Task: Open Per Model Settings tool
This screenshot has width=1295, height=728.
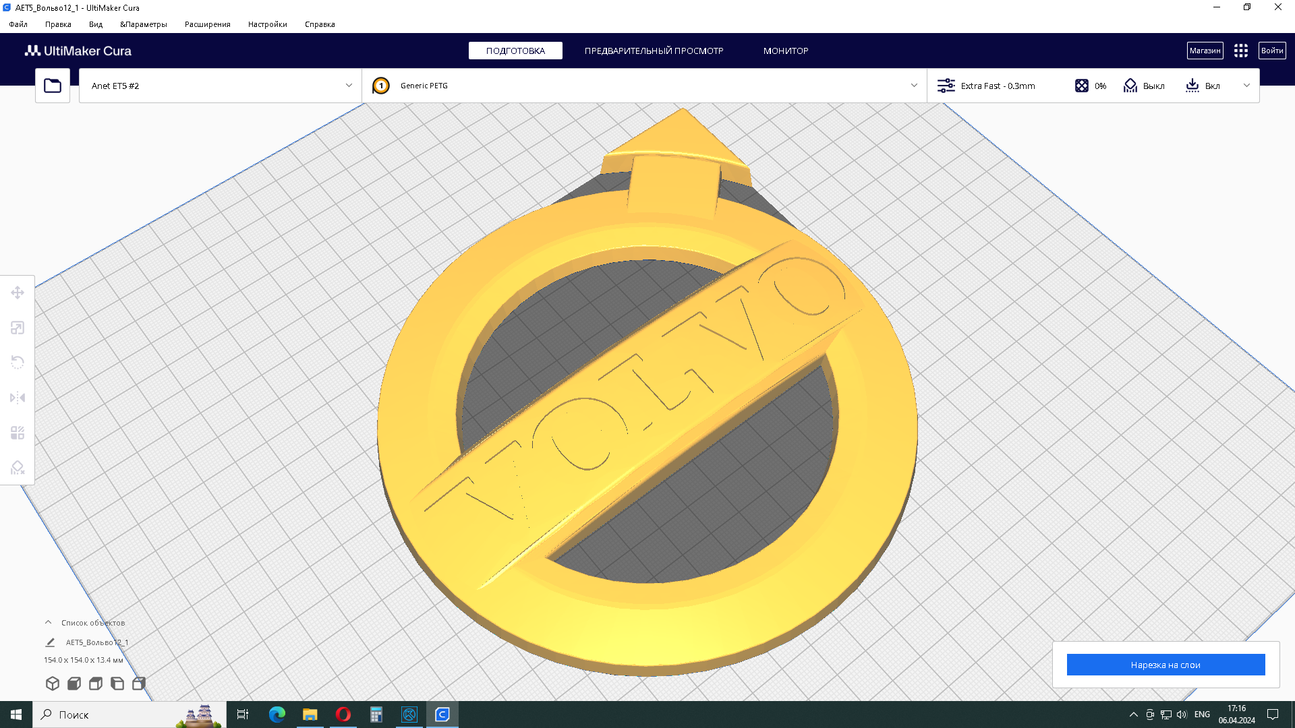Action: point(18,433)
